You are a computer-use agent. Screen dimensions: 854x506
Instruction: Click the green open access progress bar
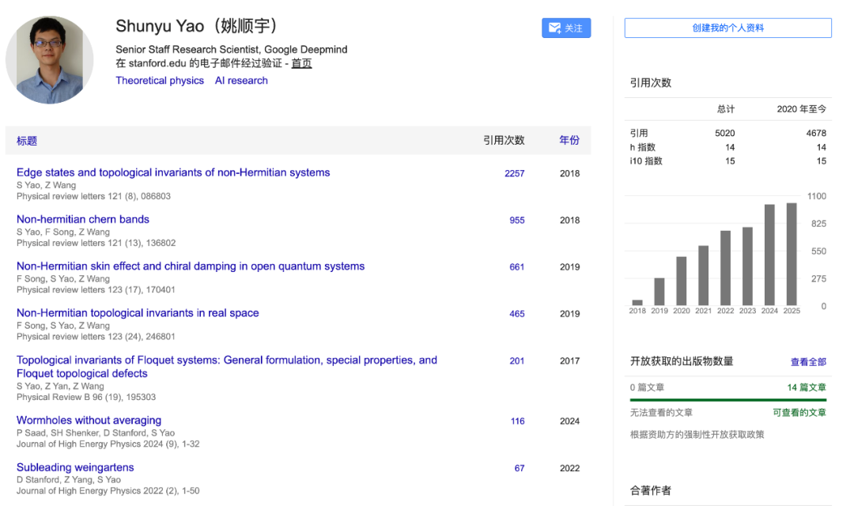727,400
